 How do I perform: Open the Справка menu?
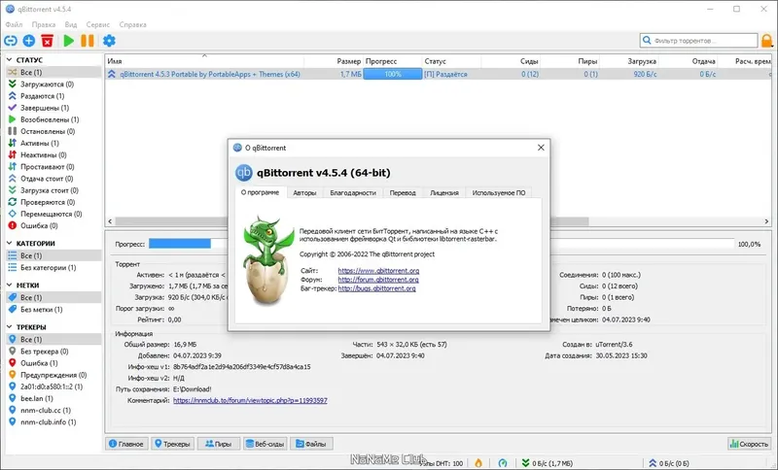click(x=132, y=24)
